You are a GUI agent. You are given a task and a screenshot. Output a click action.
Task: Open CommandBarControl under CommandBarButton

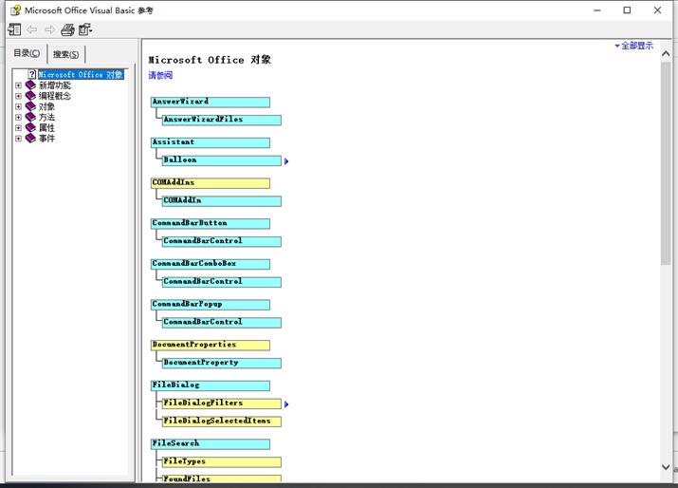222,241
